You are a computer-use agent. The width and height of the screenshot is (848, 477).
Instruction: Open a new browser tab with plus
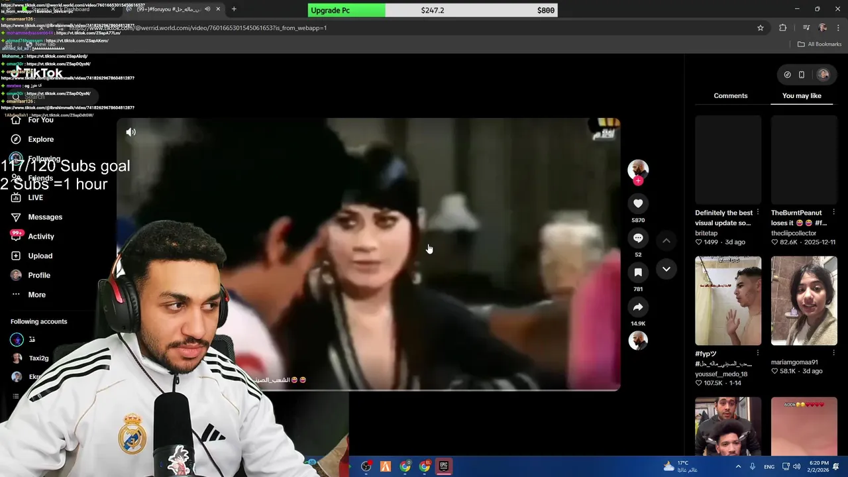pyautogui.click(x=234, y=9)
